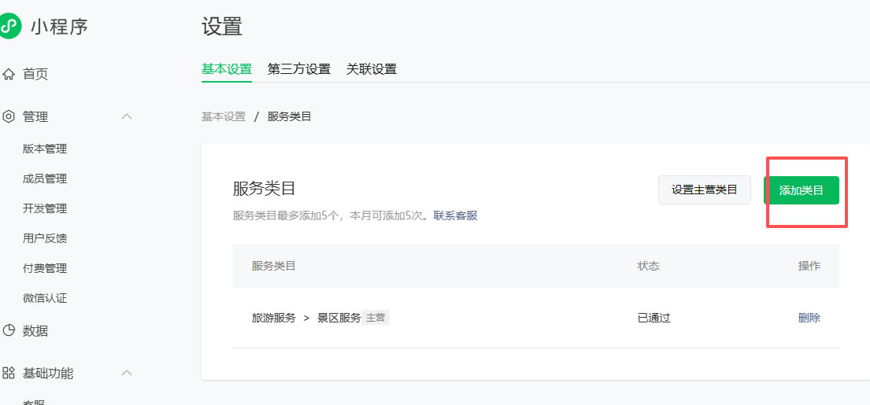Viewport: 870px width, 405px height.
Task: Click the 已通过 status cell
Action: [654, 318]
